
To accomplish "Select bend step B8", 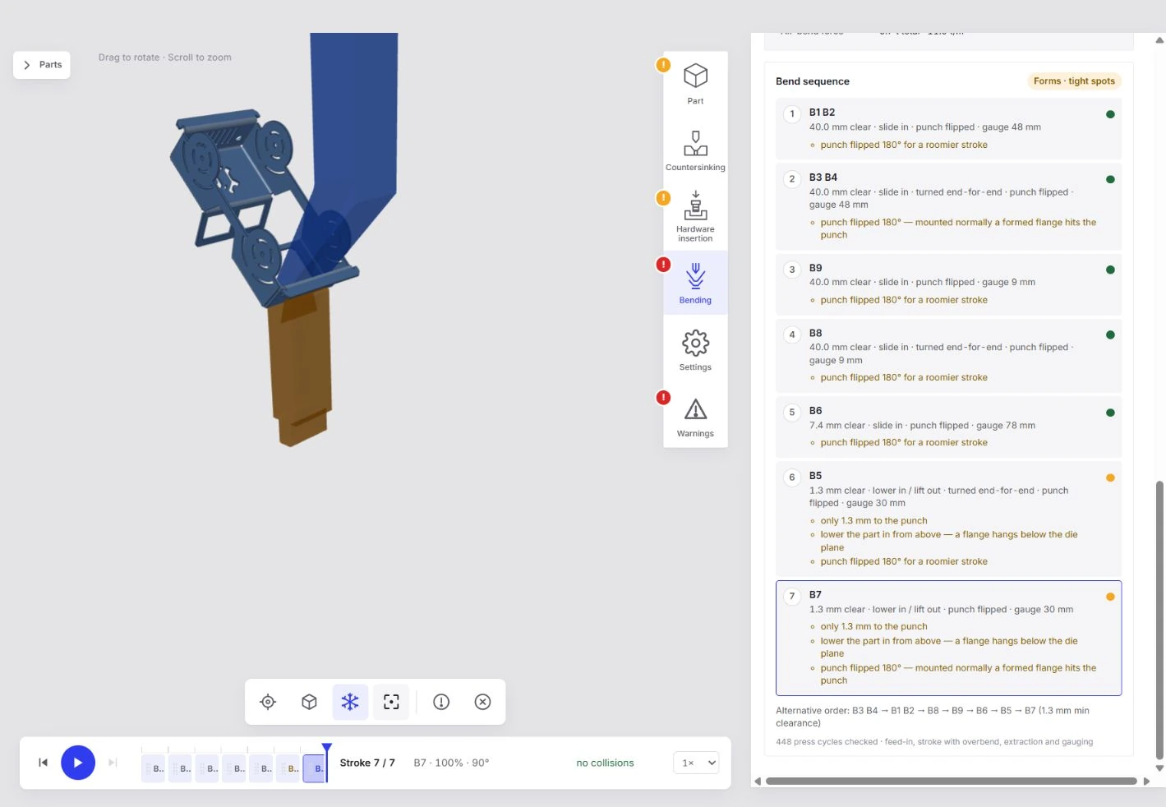I will coord(948,356).
